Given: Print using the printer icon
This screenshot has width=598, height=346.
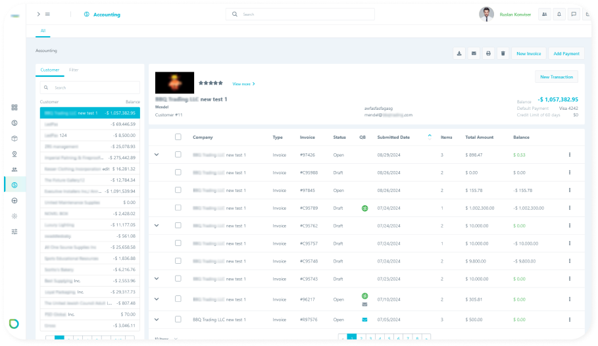Looking at the screenshot, I should (x=488, y=53).
